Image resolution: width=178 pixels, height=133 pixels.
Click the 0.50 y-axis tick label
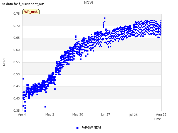coord(17,74)
